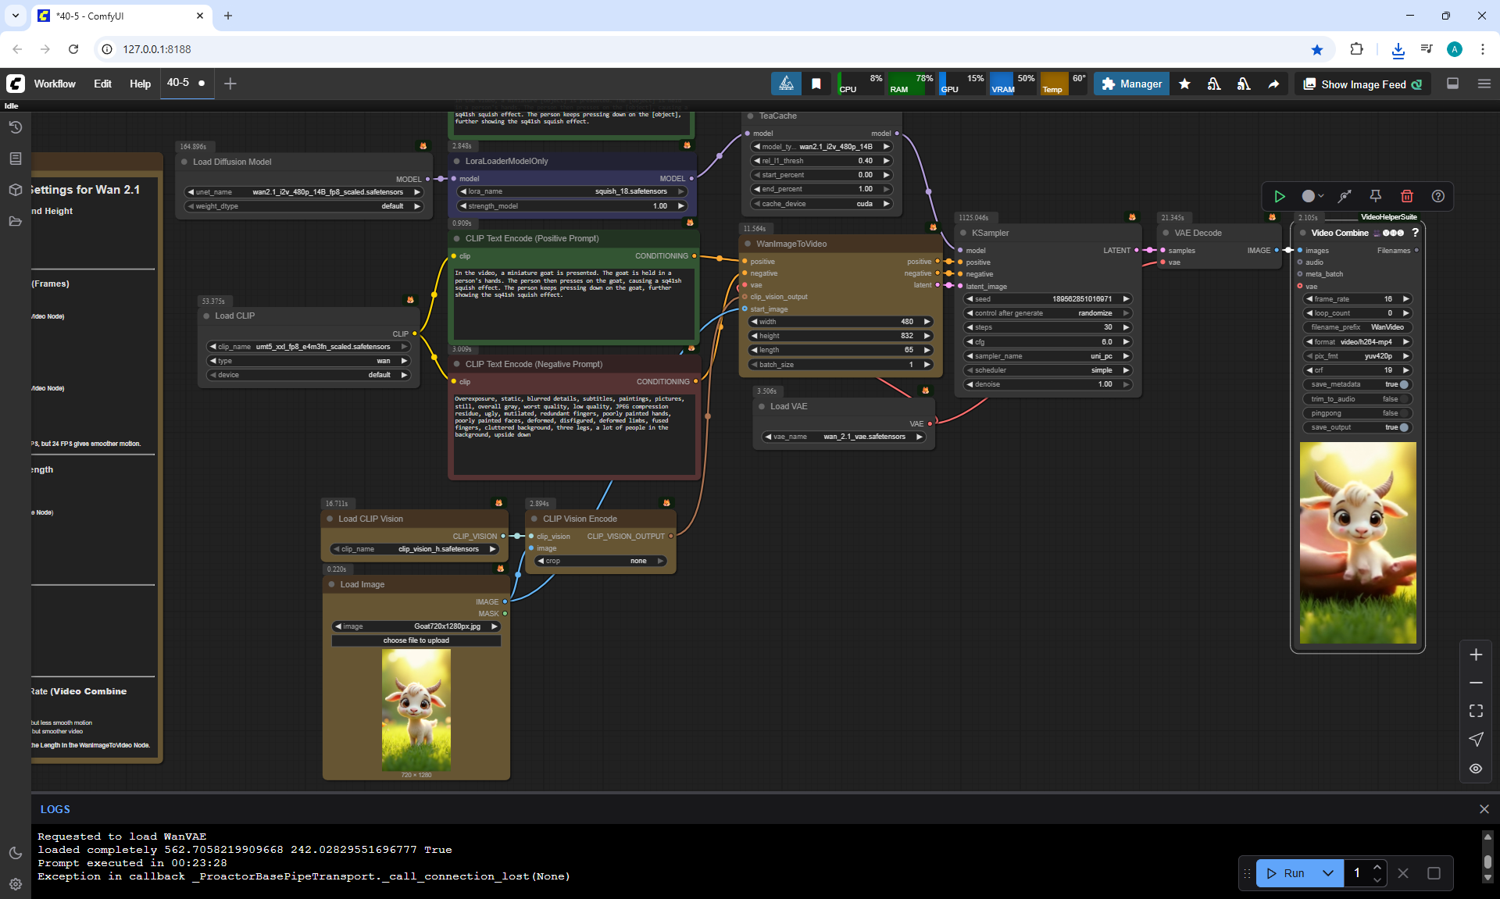Click the goat video preview thumbnail
This screenshot has height=899, width=1500.
click(x=1358, y=543)
